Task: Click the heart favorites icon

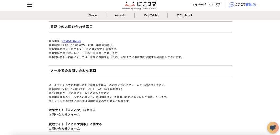Action: tap(211, 5)
